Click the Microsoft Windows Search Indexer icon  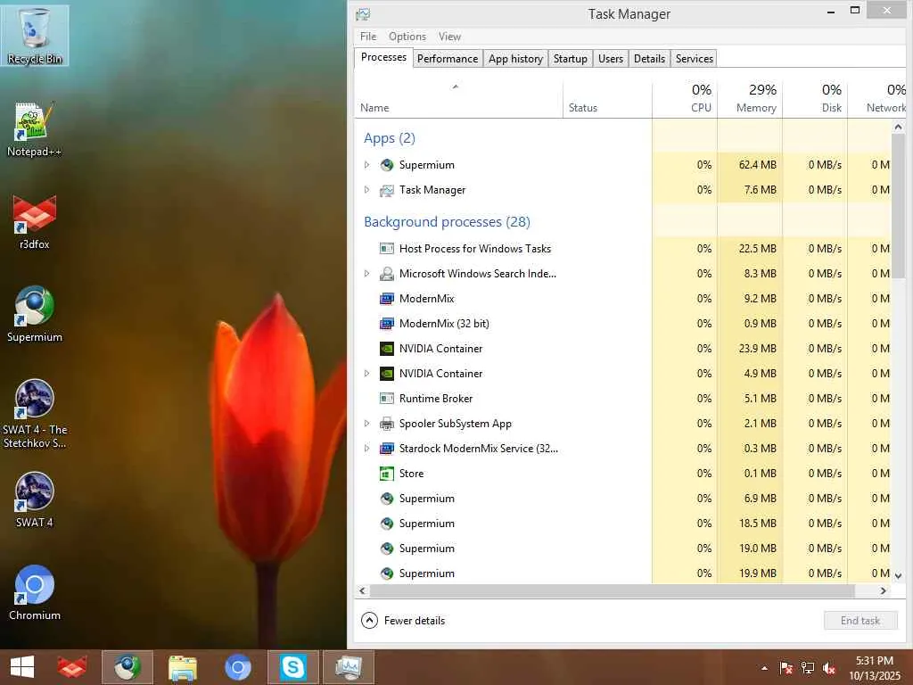387,274
